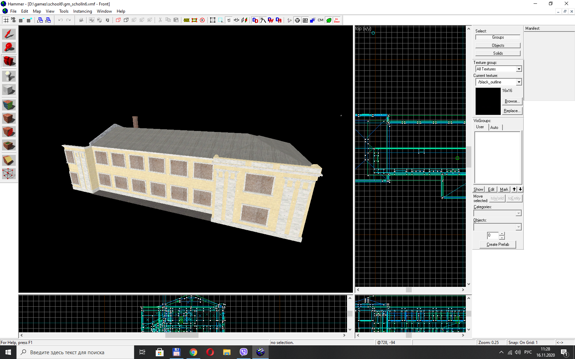Open the Instancing menu

point(82,11)
